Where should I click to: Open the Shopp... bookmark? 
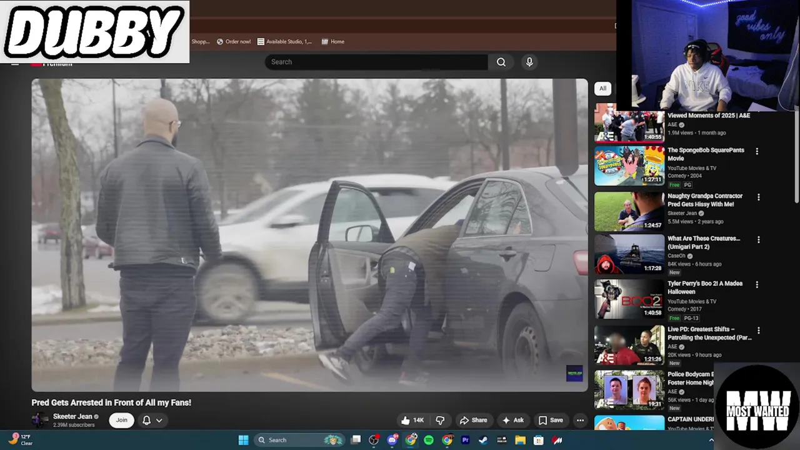click(200, 42)
